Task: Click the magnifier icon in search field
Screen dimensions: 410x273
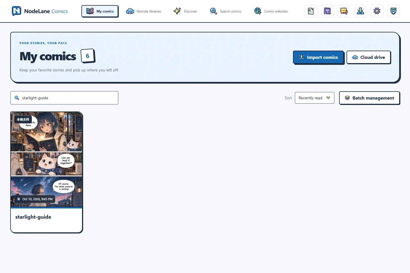Action: (17, 98)
